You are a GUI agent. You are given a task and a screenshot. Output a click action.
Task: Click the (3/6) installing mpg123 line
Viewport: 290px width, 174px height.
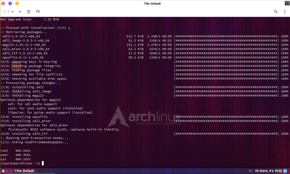pyautogui.click(x=22, y=95)
